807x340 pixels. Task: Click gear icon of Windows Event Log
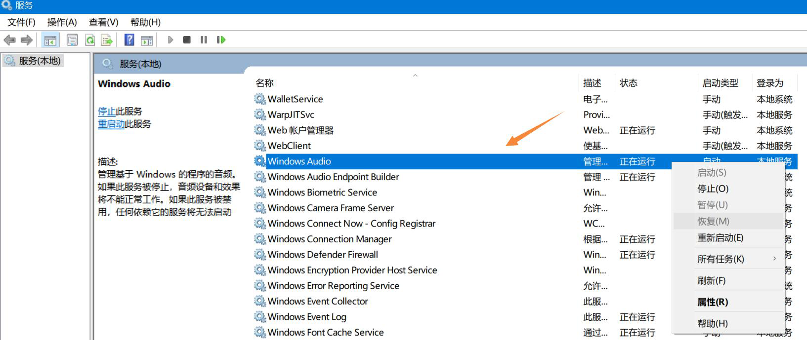pyautogui.click(x=260, y=317)
